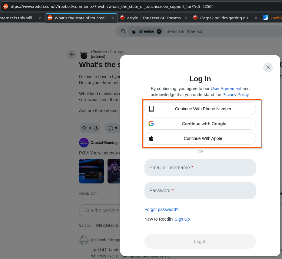Switch to Flatpak politics tab
The width and height of the screenshot is (282, 259).
point(225,18)
